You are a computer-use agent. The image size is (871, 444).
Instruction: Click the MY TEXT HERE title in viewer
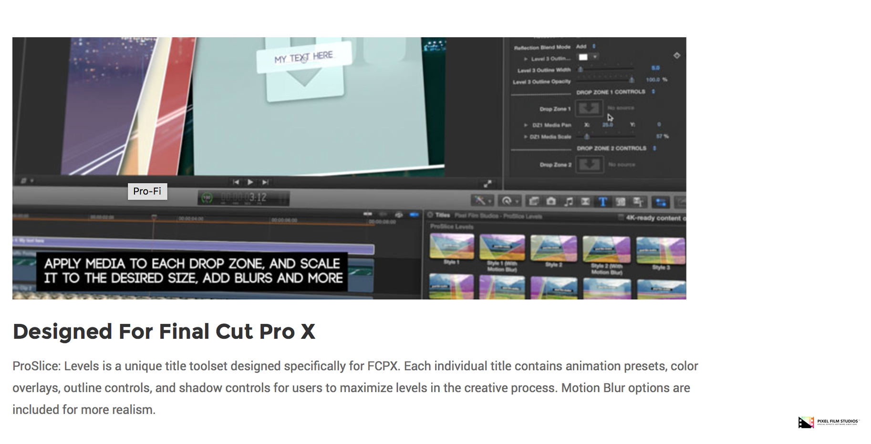(x=304, y=57)
